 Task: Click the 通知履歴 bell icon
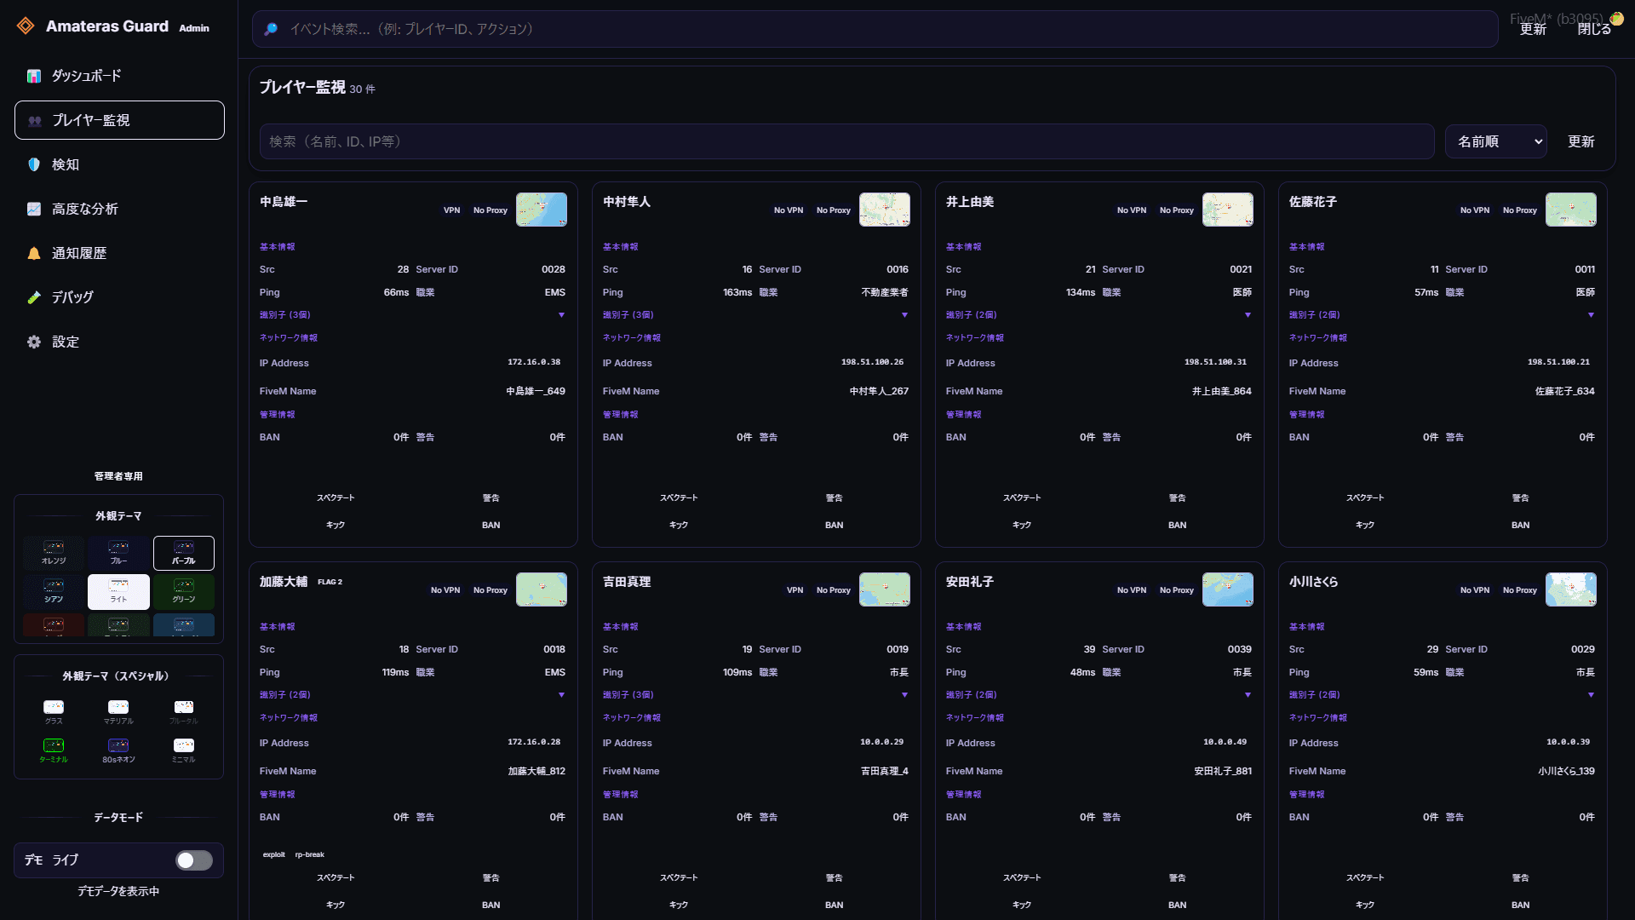(34, 253)
